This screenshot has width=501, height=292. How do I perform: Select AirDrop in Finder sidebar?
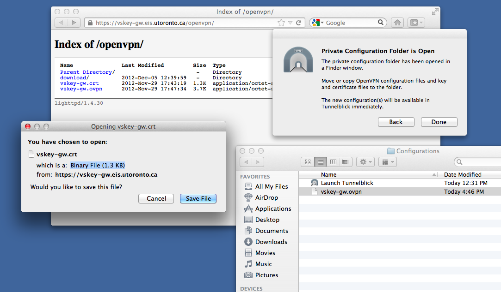(x=261, y=197)
